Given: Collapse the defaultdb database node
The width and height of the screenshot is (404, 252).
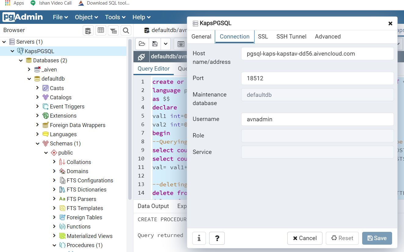Looking at the screenshot, I should [x=29, y=79].
